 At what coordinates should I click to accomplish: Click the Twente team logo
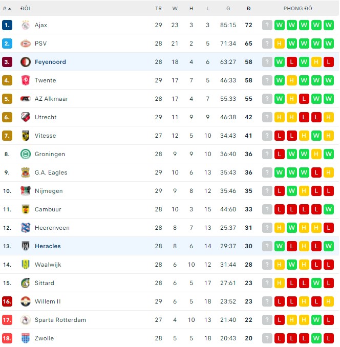(26, 80)
